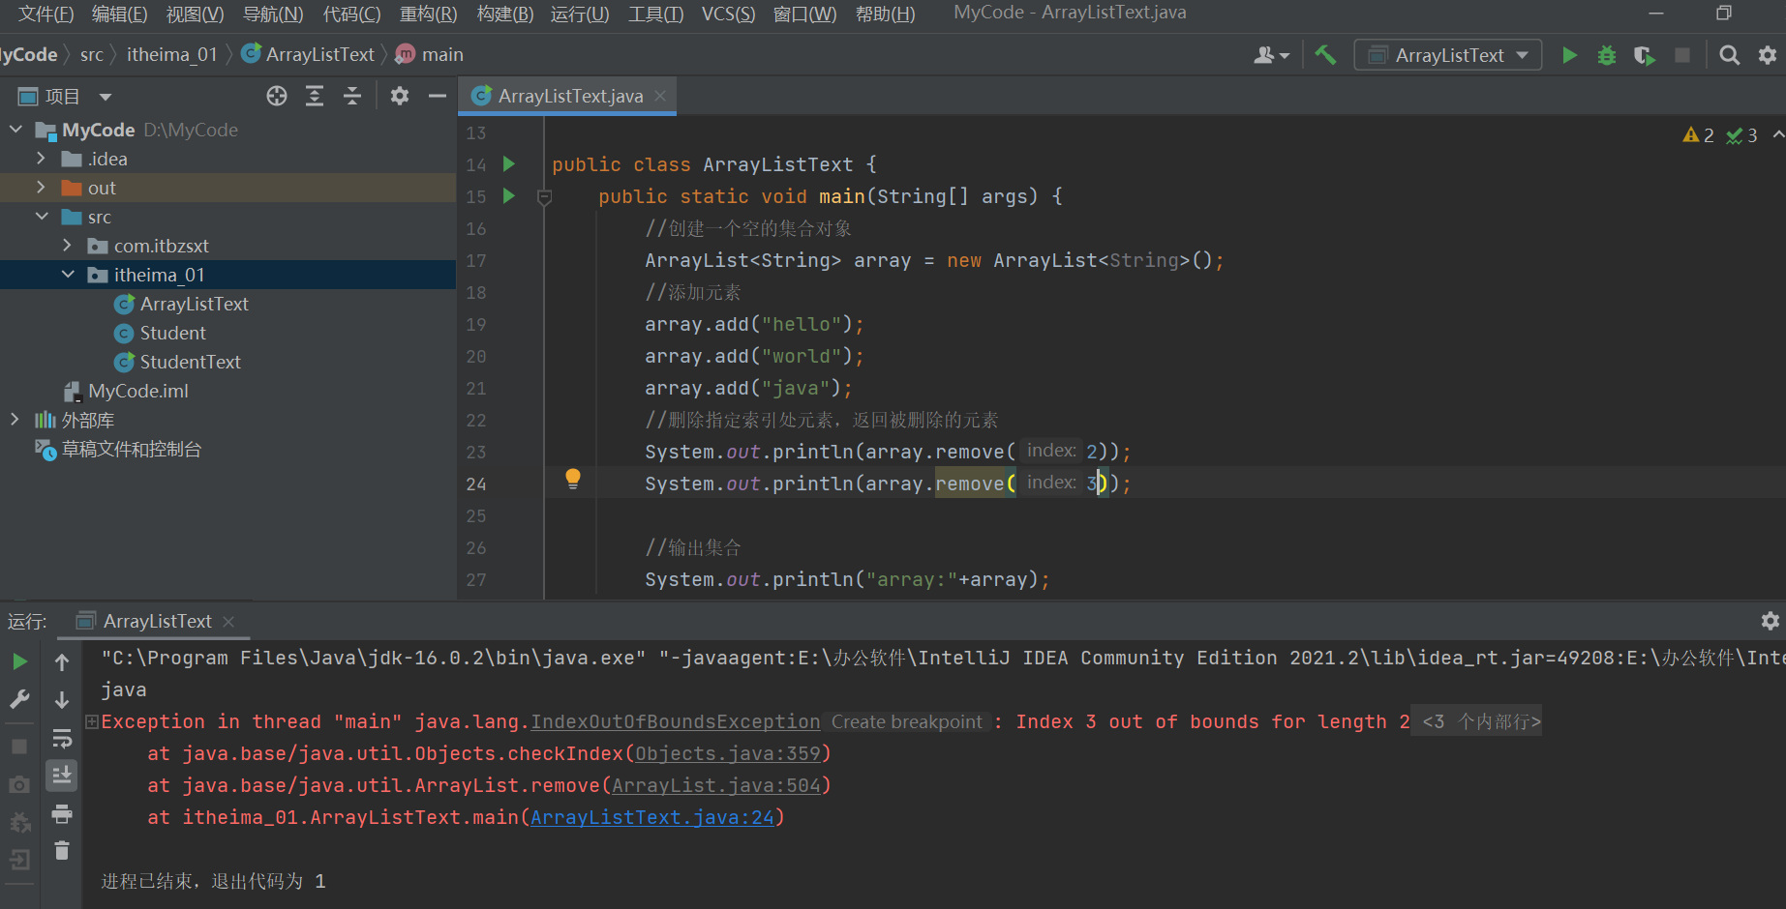Expand the 外部库 external libraries node

[x=15, y=420]
